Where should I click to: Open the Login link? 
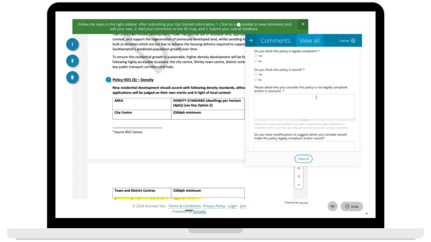[x=232, y=206]
